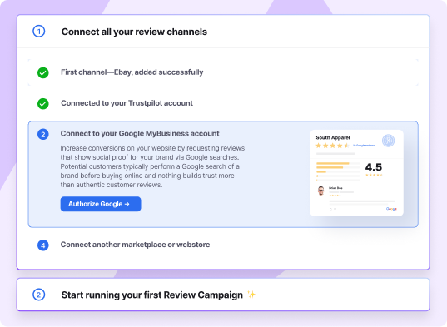Screen dimensions: 447x327
Task: Click the five-star rating under South Apparel
Action: click(333, 146)
